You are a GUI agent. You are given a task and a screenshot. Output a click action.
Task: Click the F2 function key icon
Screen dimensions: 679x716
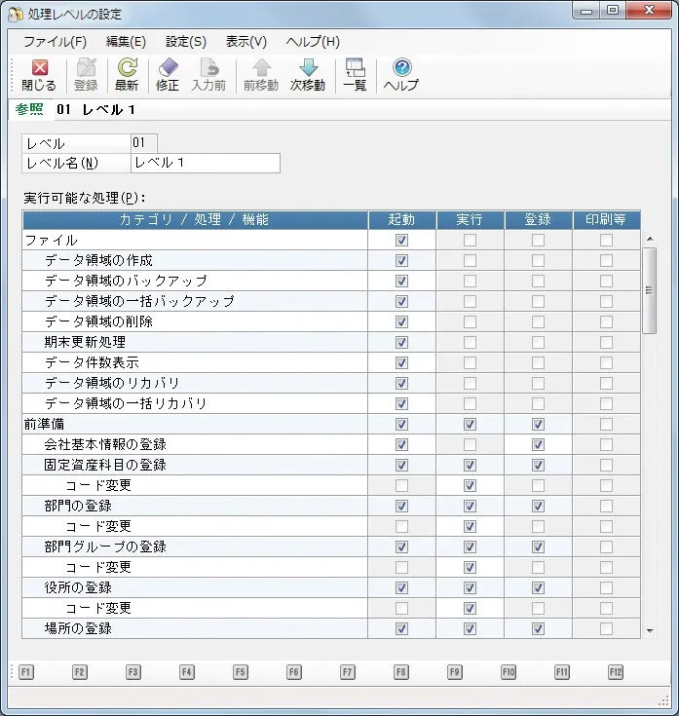(80, 672)
